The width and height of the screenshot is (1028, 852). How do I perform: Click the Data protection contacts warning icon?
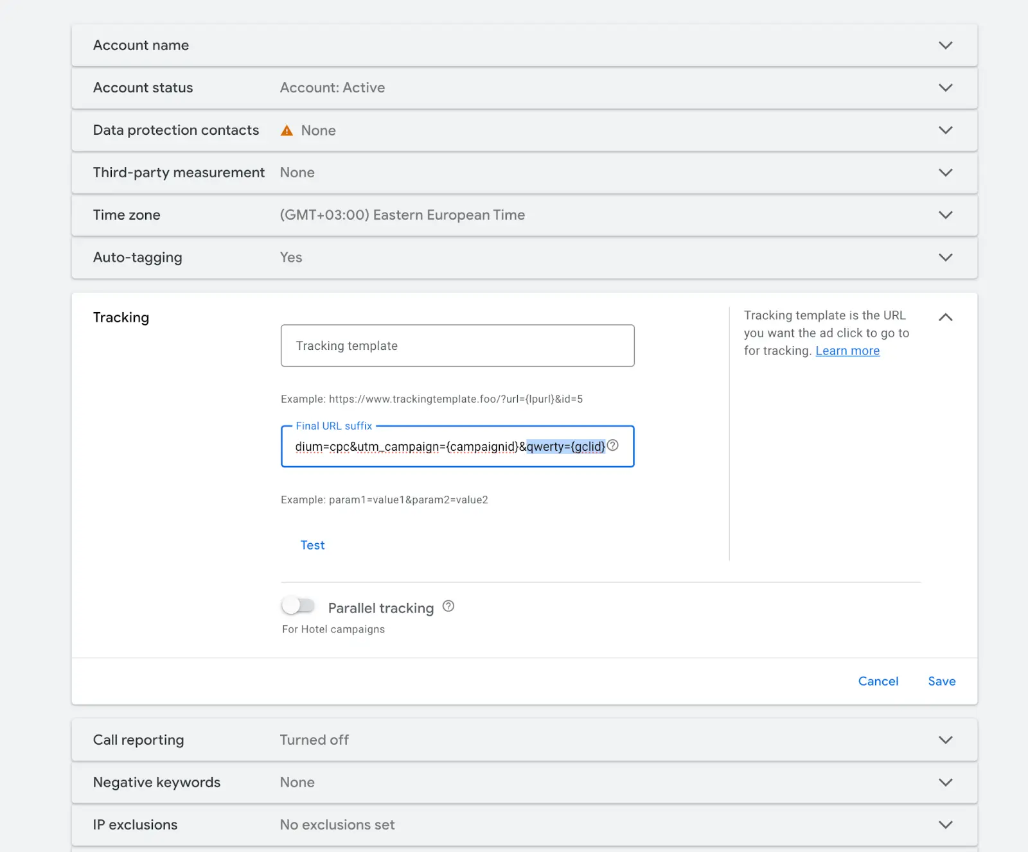click(287, 130)
